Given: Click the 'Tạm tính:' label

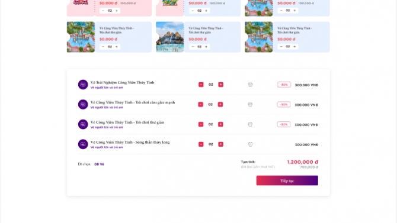Looking at the screenshot, I should click(248, 162).
